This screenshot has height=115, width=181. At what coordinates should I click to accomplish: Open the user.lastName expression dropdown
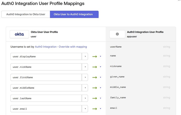click(x=85, y=98)
